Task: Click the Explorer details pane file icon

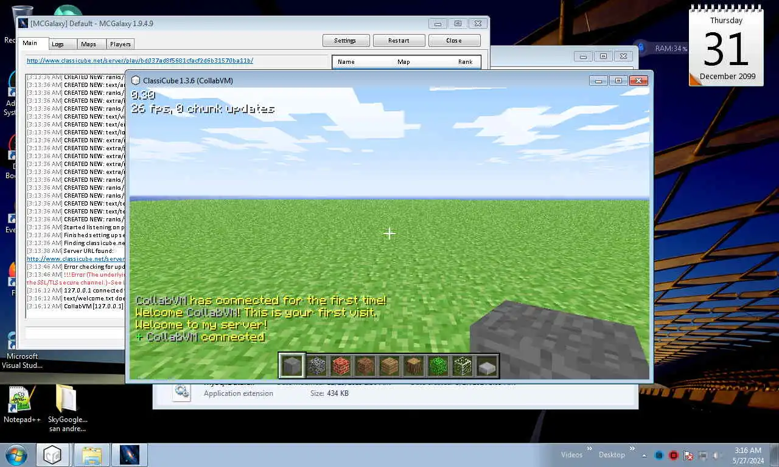Action: coord(181,392)
